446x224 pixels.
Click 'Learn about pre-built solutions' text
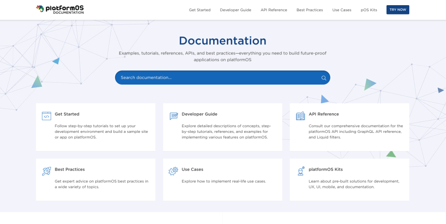[x=354, y=184]
